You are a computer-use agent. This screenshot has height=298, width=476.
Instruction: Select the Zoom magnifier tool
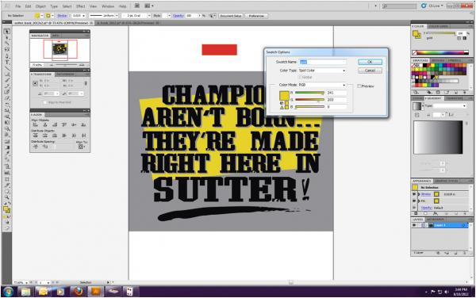[x=6, y=197]
